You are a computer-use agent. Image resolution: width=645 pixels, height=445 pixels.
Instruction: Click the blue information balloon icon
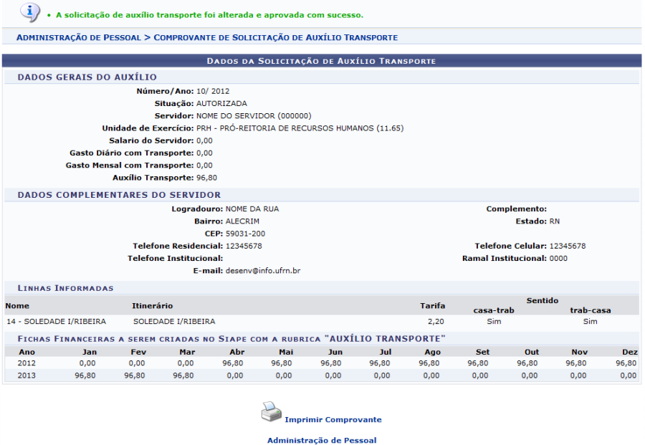[29, 12]
